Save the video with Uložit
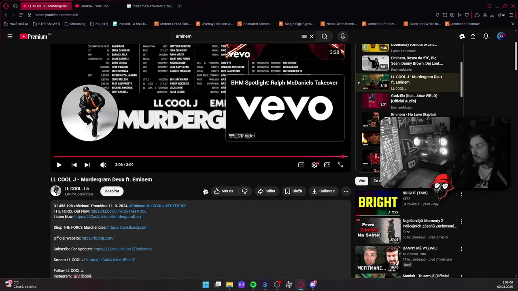 point(293,191)
